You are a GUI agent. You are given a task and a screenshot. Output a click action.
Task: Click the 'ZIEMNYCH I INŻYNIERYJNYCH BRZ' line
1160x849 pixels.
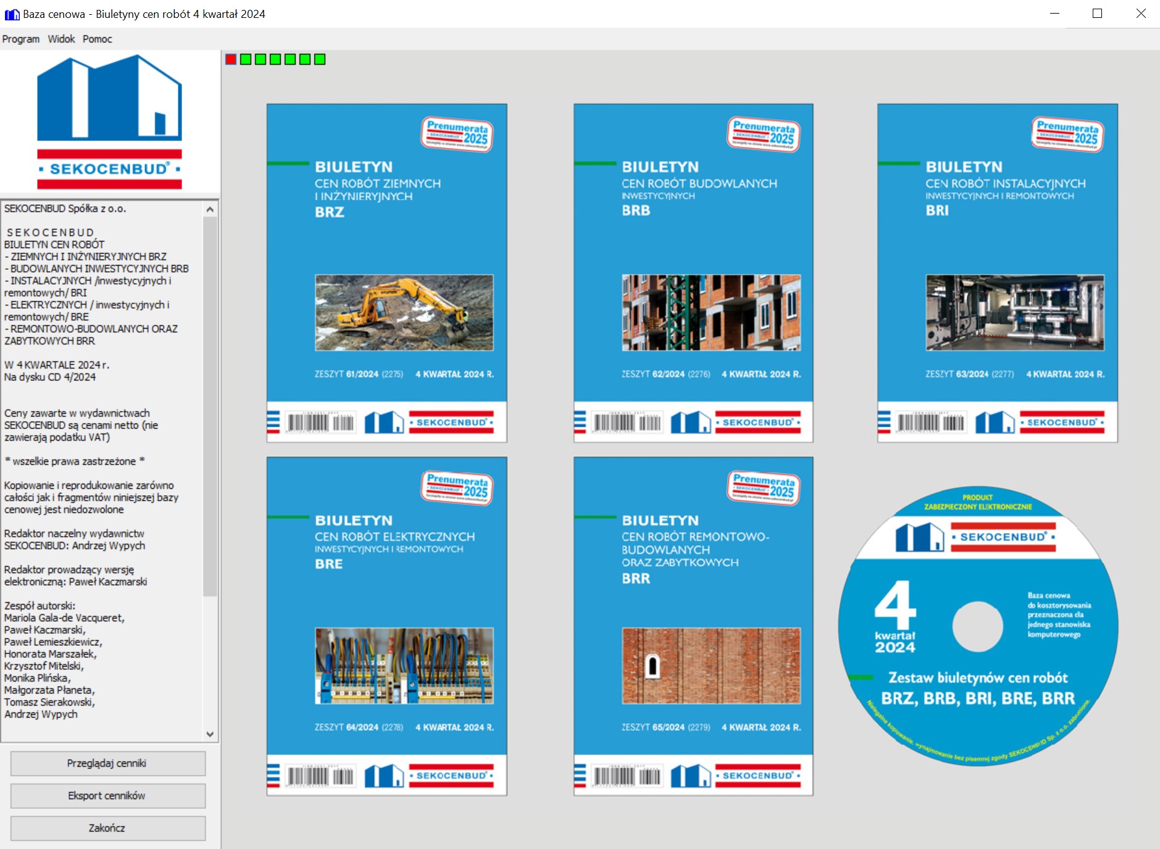[x=85, y=256]
